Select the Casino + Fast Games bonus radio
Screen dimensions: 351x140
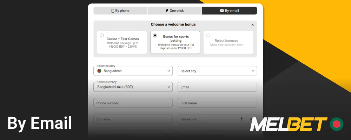pyautogui.click(x=102, y=35)
